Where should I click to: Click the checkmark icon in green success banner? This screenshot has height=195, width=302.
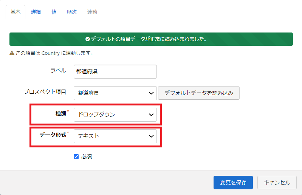tap(88, 39)
